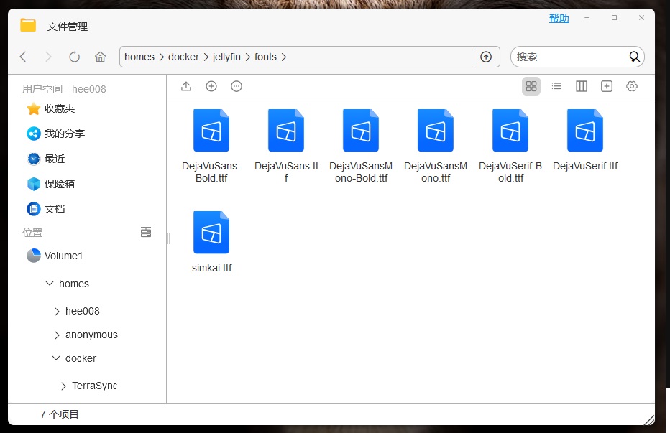The image size is (670, 433).
Task: Select DejaVuSans.ttf file
Action: pyautogui.click(x=286, y=146)
